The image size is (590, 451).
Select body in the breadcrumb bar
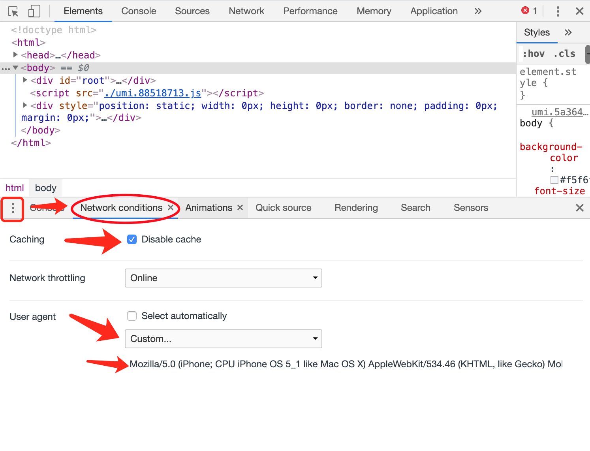click(x=46, y=188)
